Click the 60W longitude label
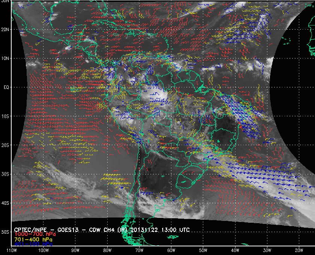Screen dimensions: 315x255 pyautogui.click(x=171, y=250)
